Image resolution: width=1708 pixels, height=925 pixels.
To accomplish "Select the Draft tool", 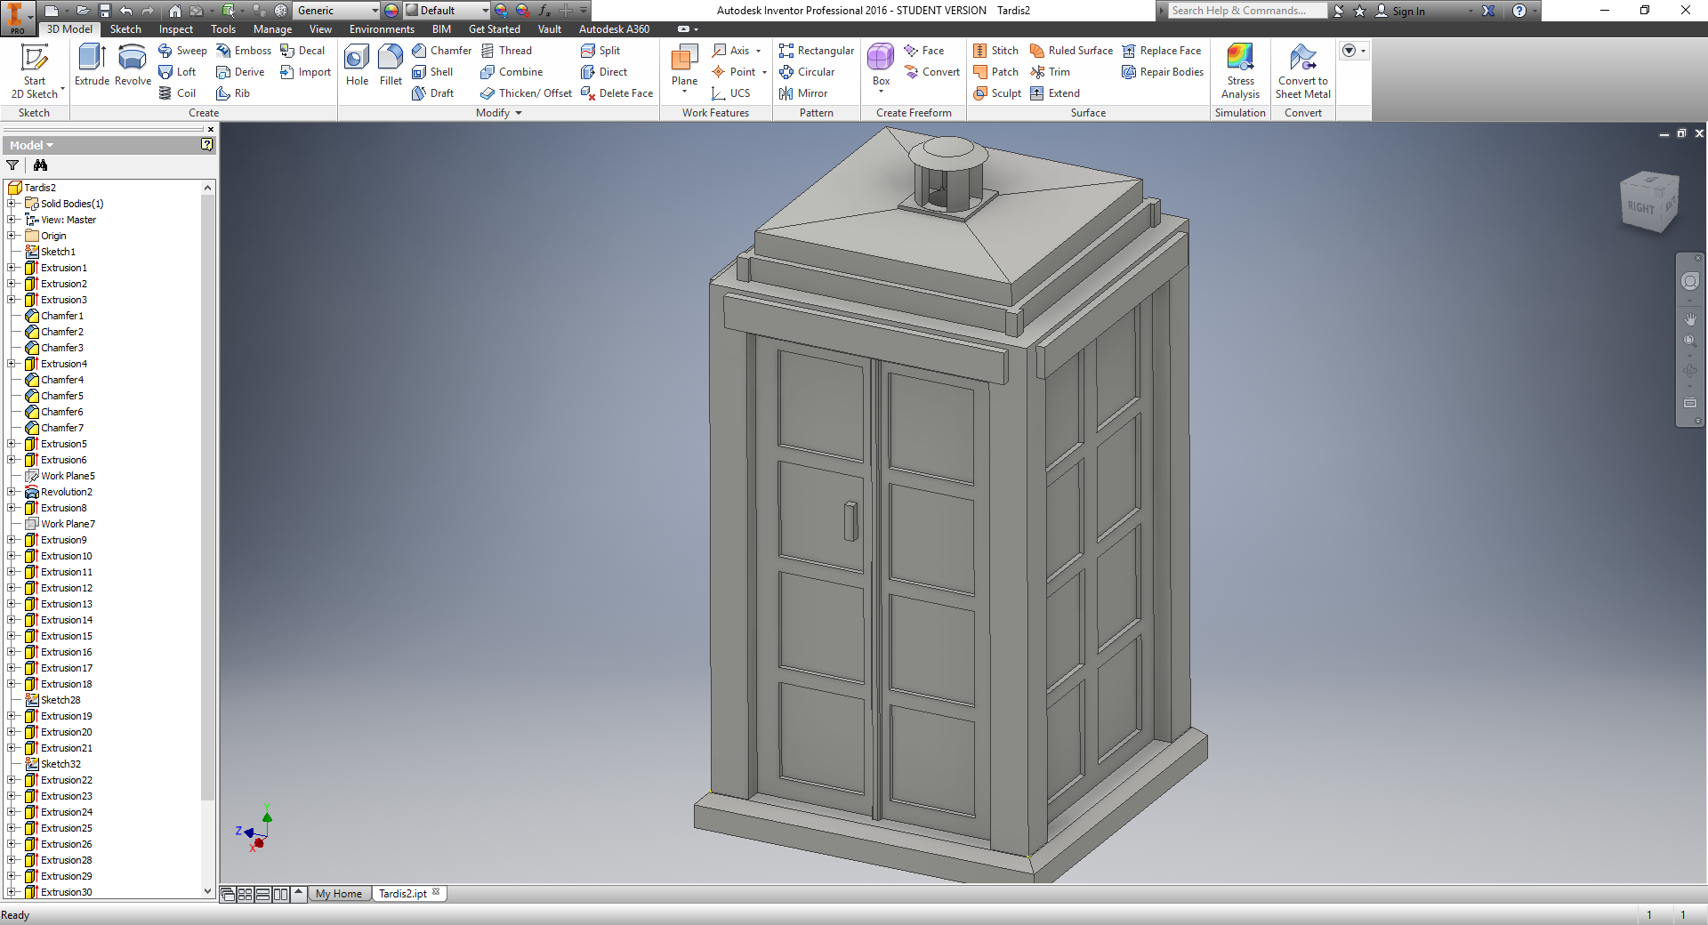I will (x=433, y=93).
